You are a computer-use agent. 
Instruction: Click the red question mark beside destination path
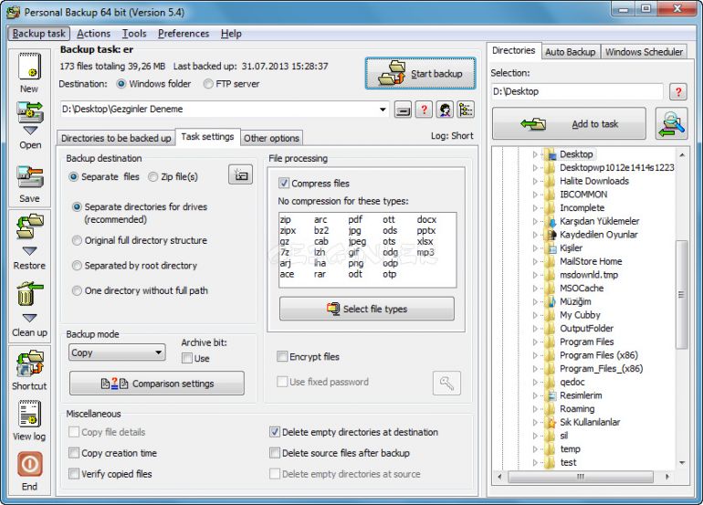424,110
